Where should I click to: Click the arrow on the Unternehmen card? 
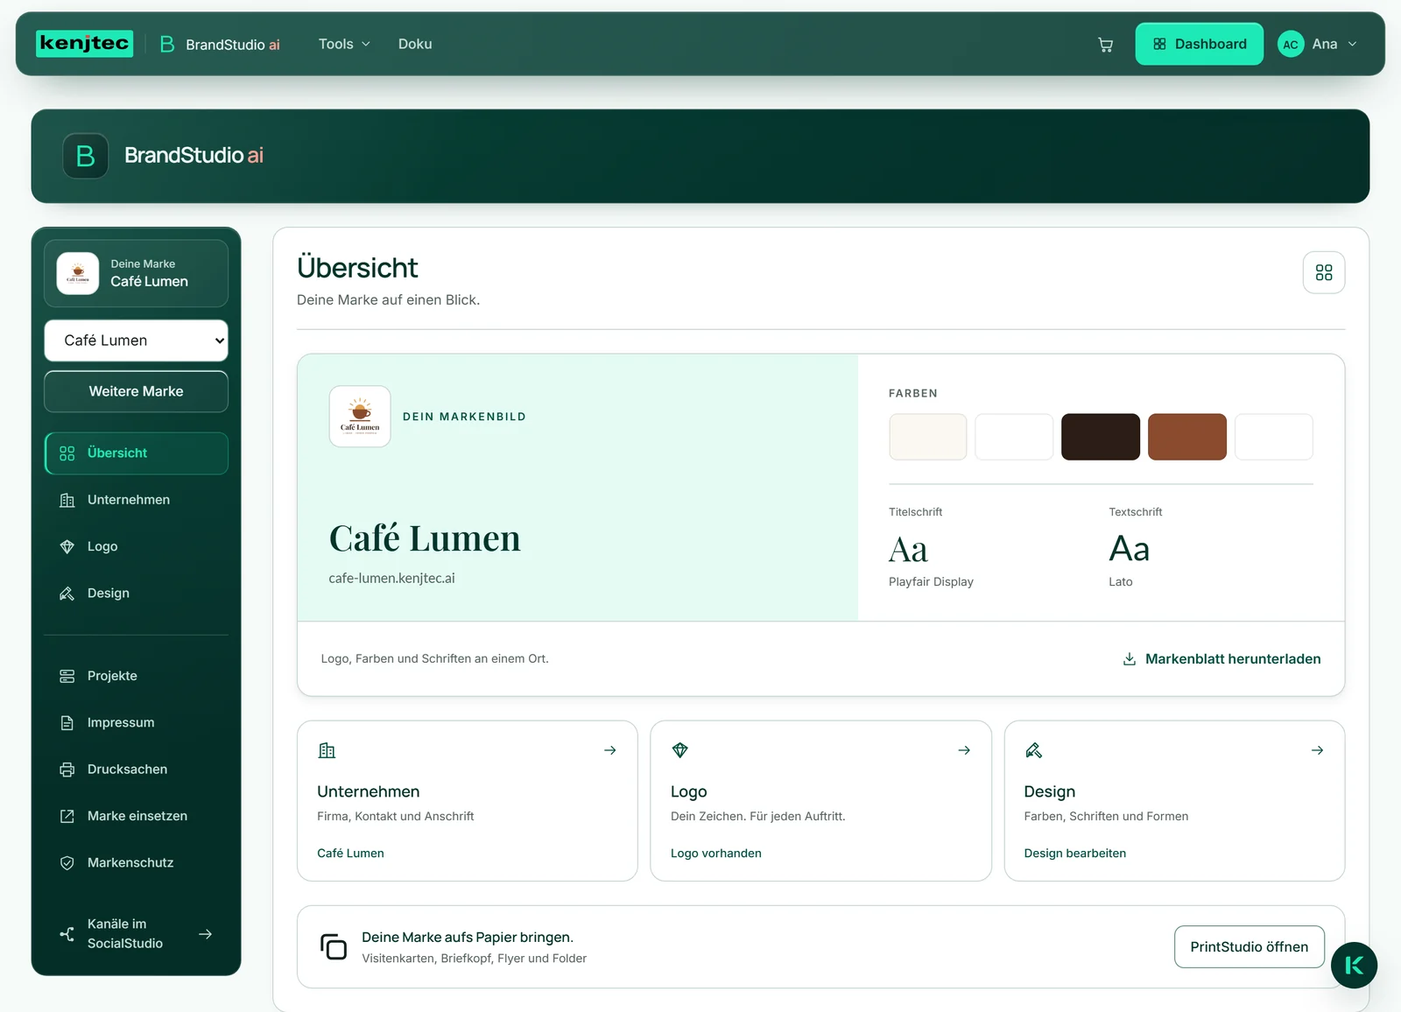(x=610, y=750)
